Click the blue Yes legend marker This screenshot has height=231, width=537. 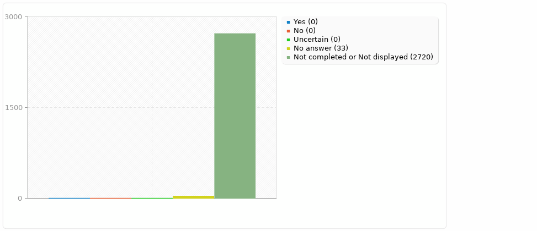click(288, 22)
